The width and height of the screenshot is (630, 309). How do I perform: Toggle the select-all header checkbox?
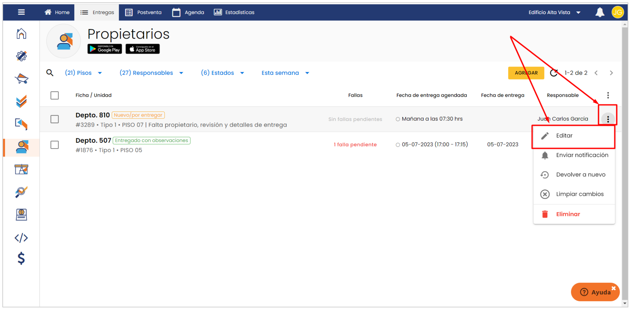tap(54, 95)
